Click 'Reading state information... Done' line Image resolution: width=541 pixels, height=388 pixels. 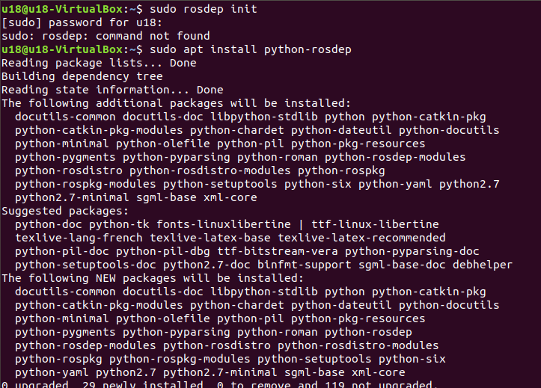coord(112,90)
